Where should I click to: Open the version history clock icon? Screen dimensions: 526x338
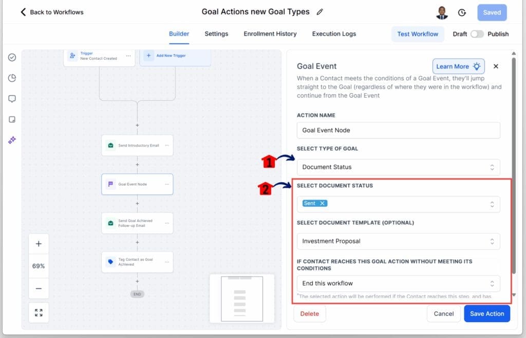tap(462, 13)
